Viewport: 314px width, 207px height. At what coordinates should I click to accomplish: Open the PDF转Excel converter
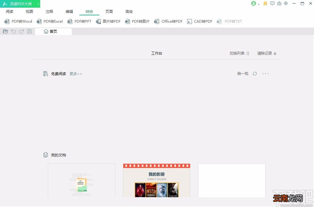coord(50,21)
